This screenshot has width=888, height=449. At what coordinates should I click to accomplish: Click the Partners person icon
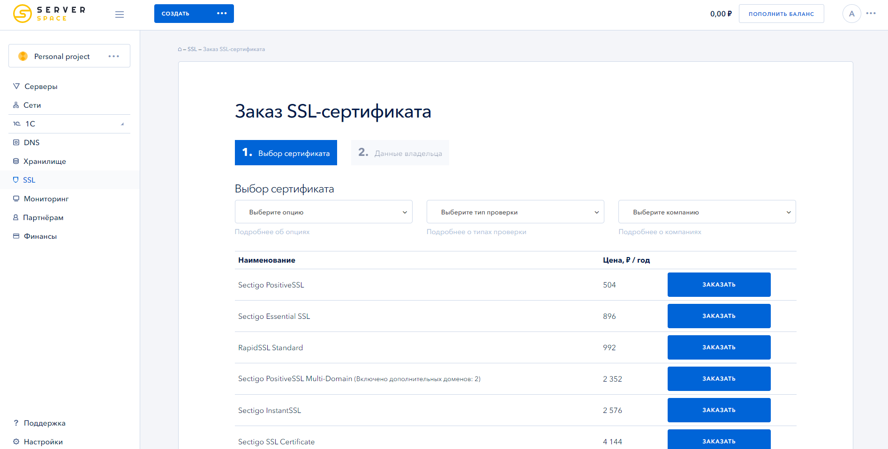pos(15,217)
